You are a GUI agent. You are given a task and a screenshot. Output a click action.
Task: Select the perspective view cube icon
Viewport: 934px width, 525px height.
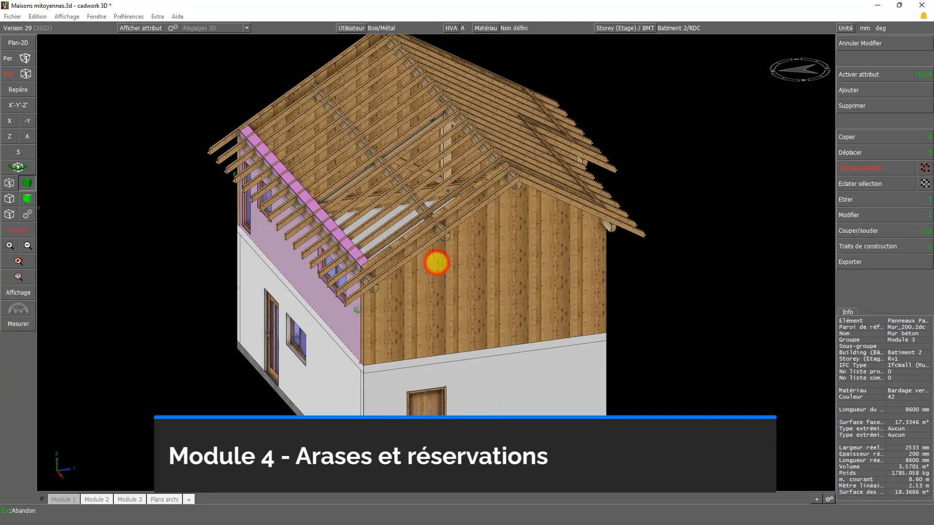click(x=26, y=58)
